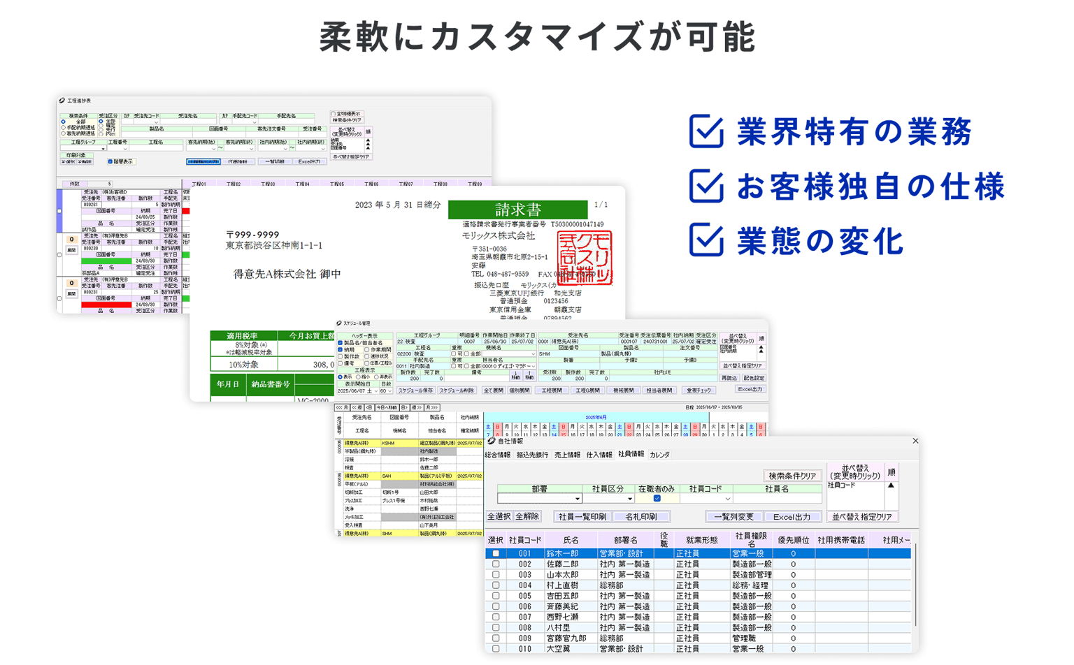1074x665 pixels.
Task: Uncheck the 在職者のみ checkbox
Action: (x=657, y=499)
